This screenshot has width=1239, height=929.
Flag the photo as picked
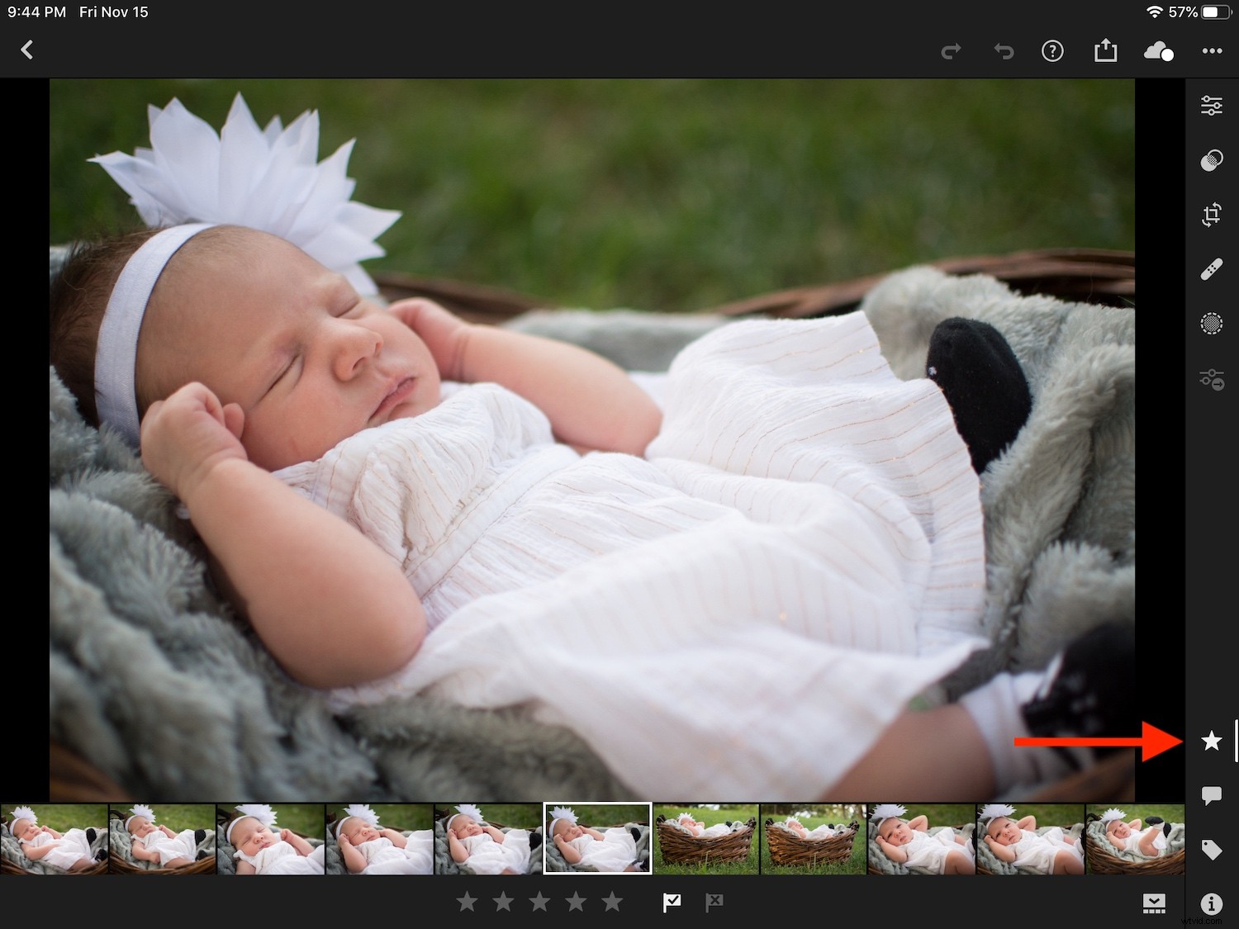(x=672, y=902)
